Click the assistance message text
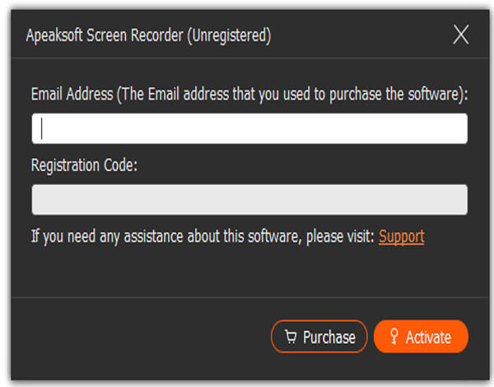This screenshot has height=387, width=494. click(x=203, y=236)
